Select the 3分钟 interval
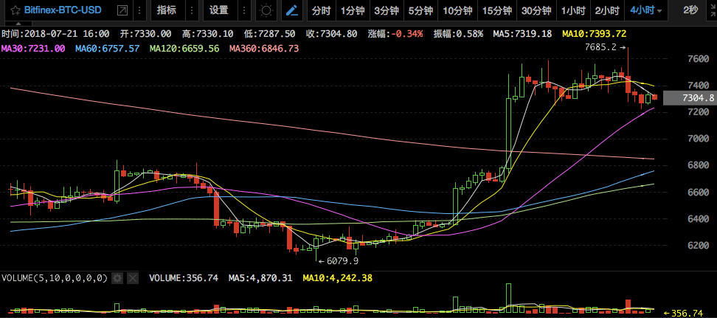The width and height of the screenshot is (717, 318). pos(387,11)
